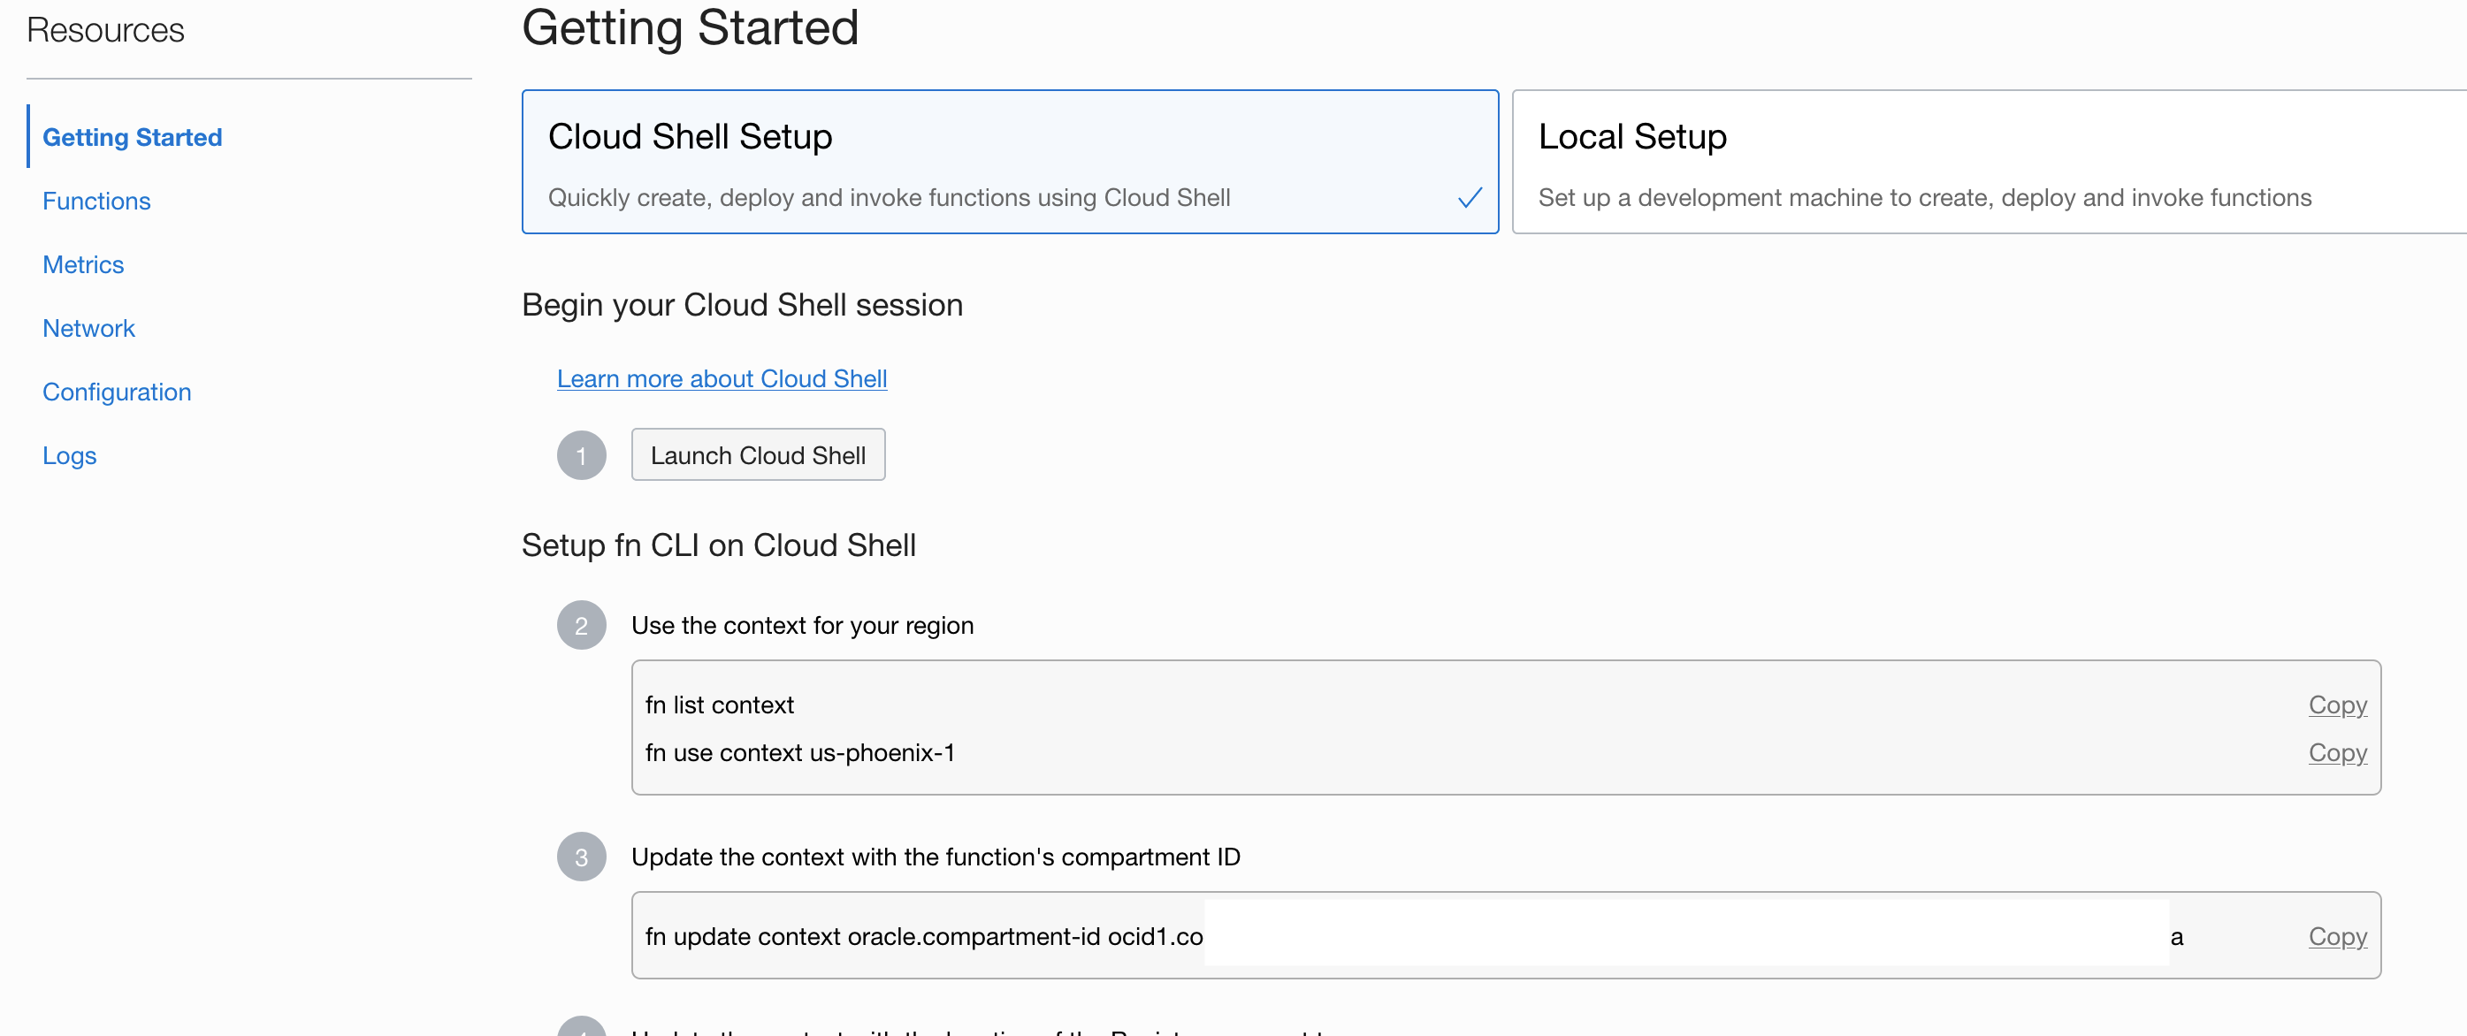Go to the Metrics section
This screenshot has width=2467, height=1036.
(x=83, y=264)
